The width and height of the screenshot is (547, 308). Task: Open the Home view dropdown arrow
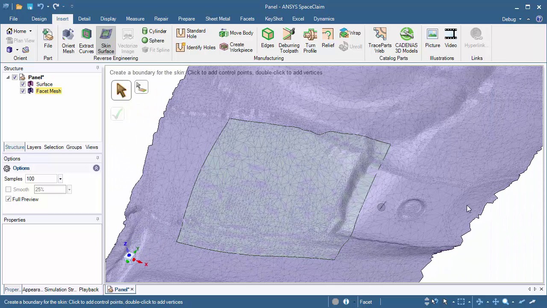coord(30,31)
